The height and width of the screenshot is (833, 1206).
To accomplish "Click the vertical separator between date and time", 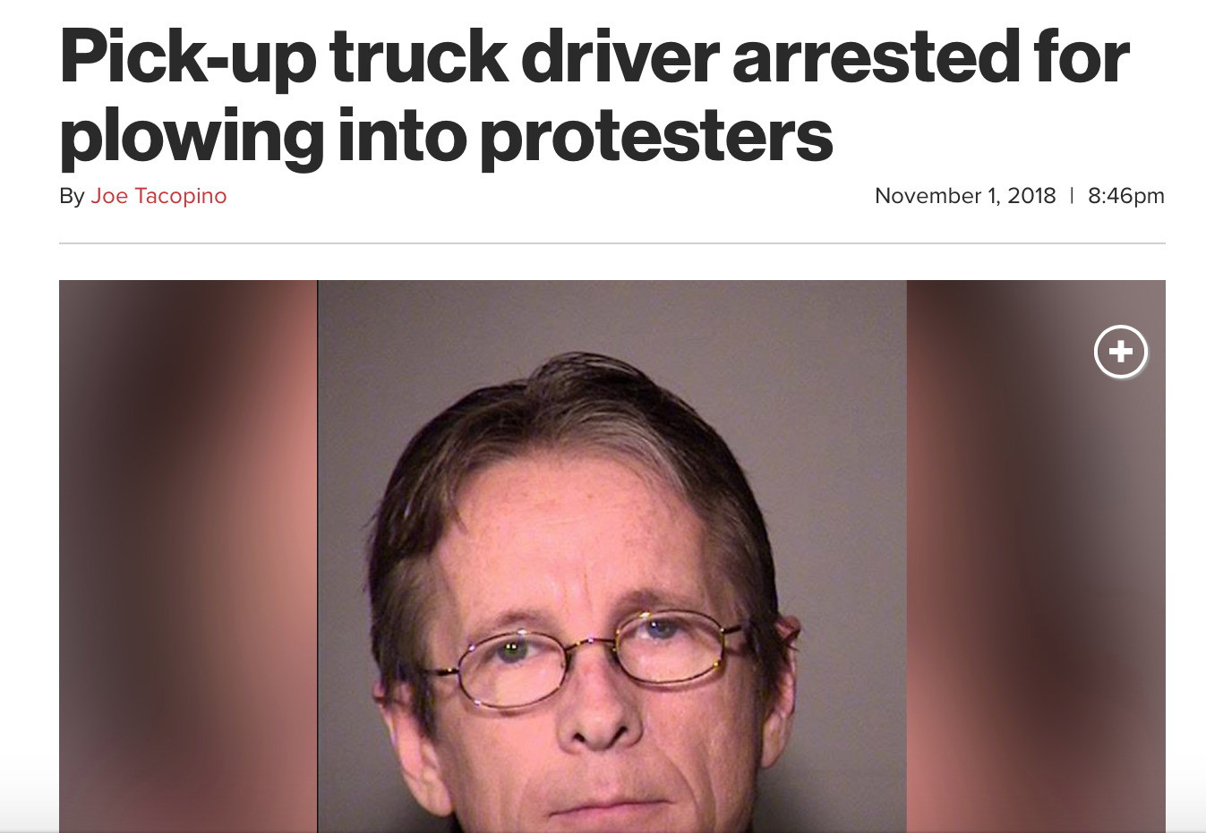I will coord(1072,196).
